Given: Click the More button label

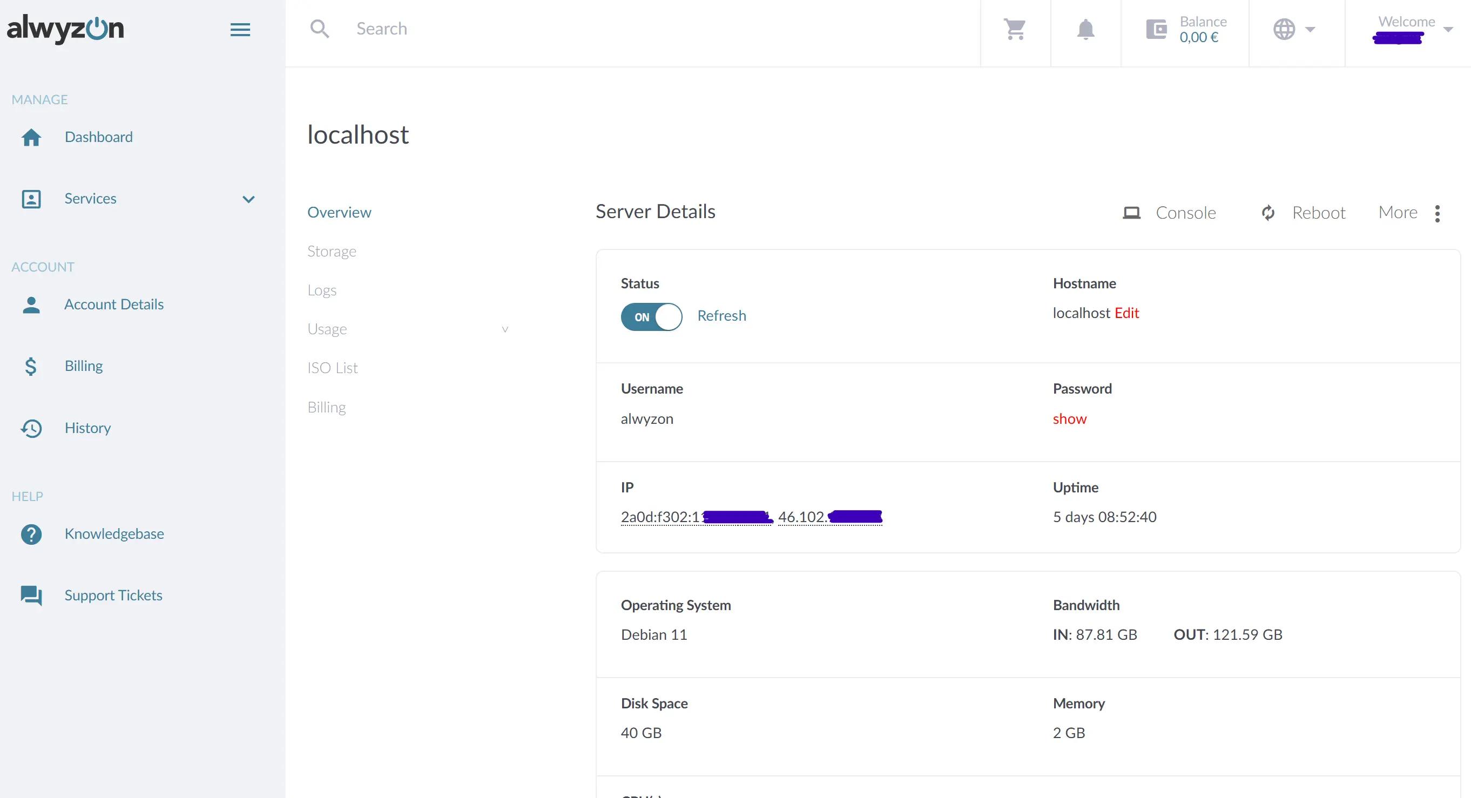Looking at the screenshot, I should click(1398, 212).
